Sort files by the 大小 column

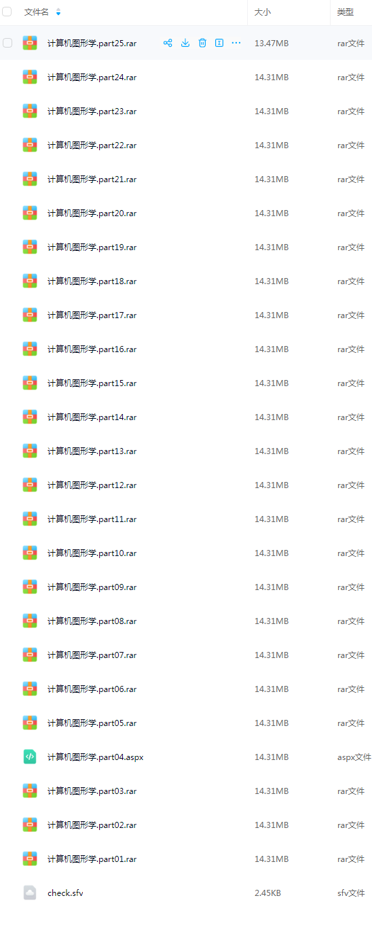pyautogui.click(x=261, y=12)
